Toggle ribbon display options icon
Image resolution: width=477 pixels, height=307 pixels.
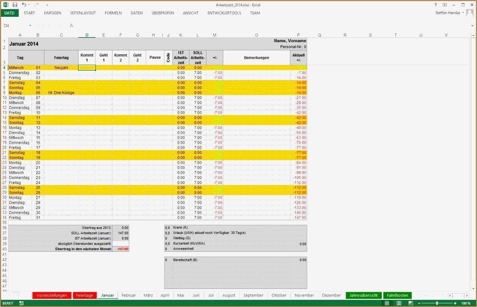point(445,5)
